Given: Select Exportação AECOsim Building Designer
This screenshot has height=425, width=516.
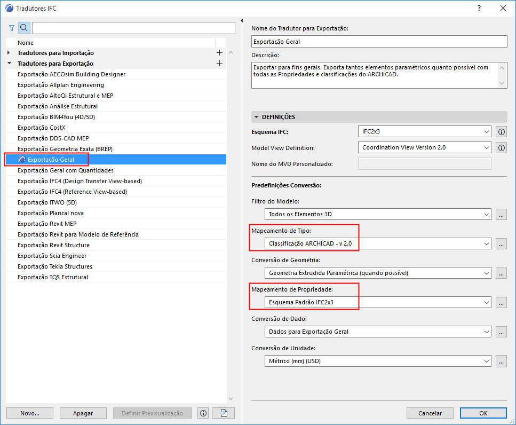Looking at the screenshot, I should pos(116,74).
